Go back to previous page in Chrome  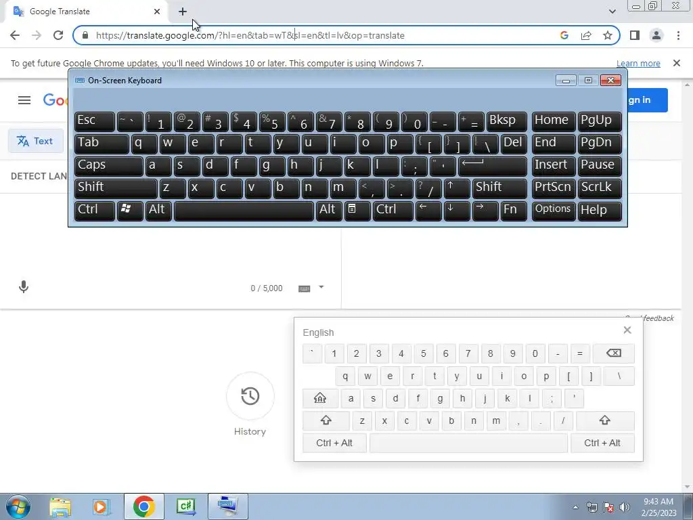click(15, 35)
